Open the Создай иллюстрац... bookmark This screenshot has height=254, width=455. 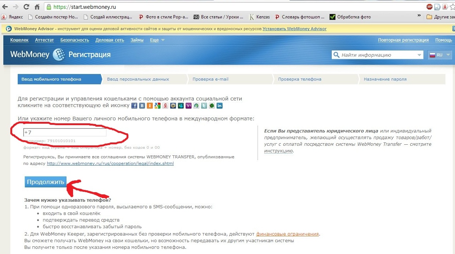click(108, 17)
